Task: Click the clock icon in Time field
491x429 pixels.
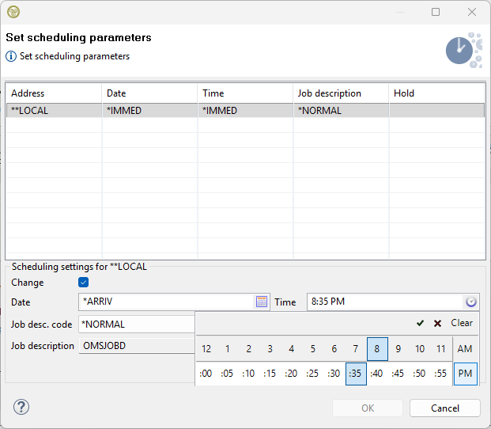Action: pyautogui.click(x=471, y=302)
